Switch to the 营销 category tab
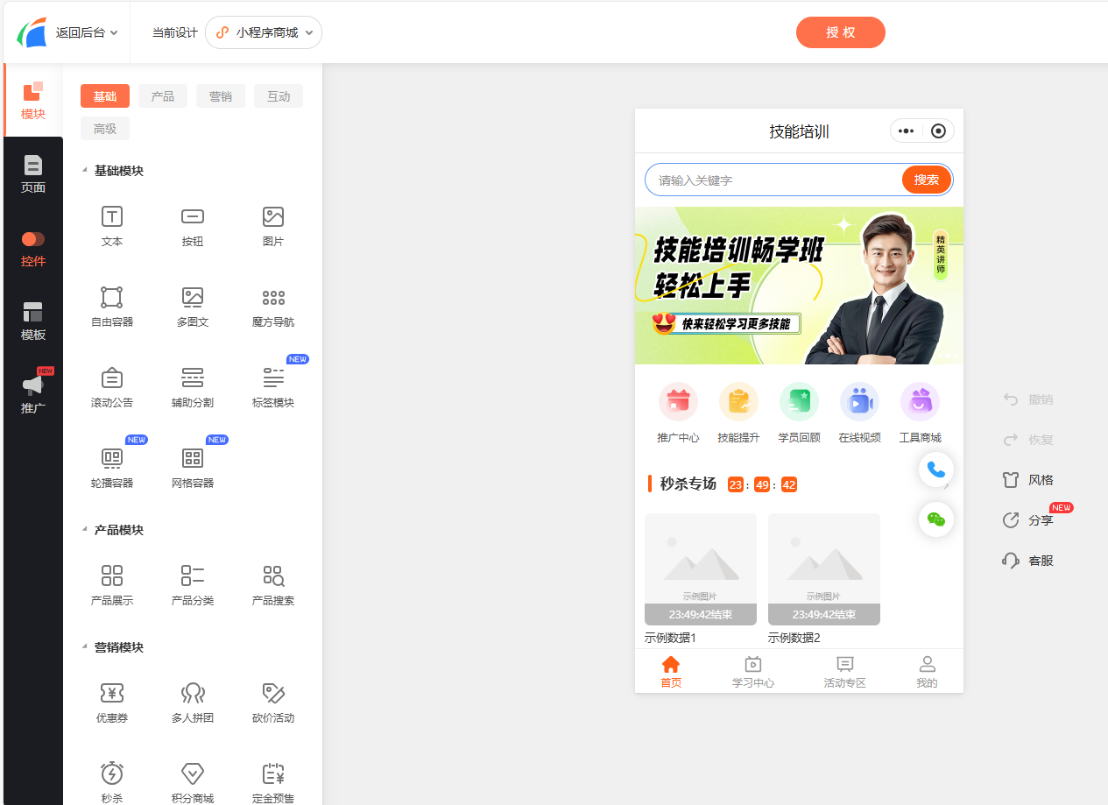 (x=220, y=95)
